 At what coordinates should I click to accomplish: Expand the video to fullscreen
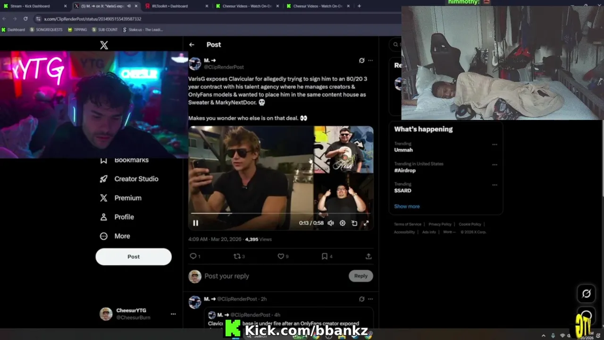366,223
